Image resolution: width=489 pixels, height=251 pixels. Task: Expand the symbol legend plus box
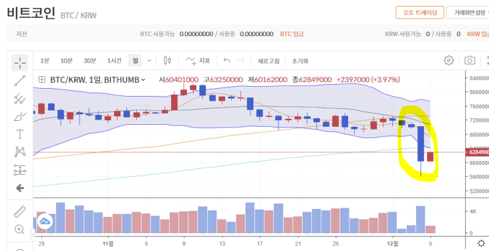click(41, 80)
